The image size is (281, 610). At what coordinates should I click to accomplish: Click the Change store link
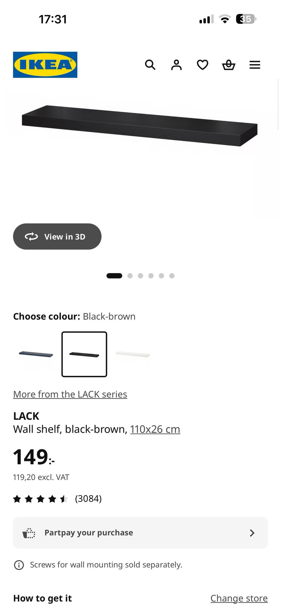pos(239,598)
